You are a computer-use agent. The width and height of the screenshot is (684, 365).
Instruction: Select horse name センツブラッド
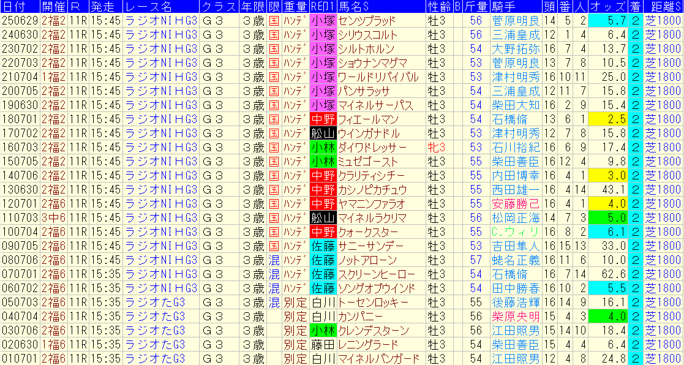367,20
